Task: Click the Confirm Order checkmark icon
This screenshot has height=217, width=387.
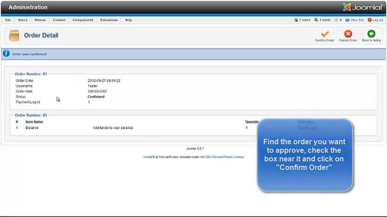Action: pos(325,34)
